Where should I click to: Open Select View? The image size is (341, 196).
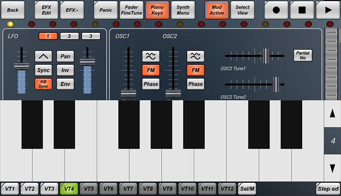[243, 10]
